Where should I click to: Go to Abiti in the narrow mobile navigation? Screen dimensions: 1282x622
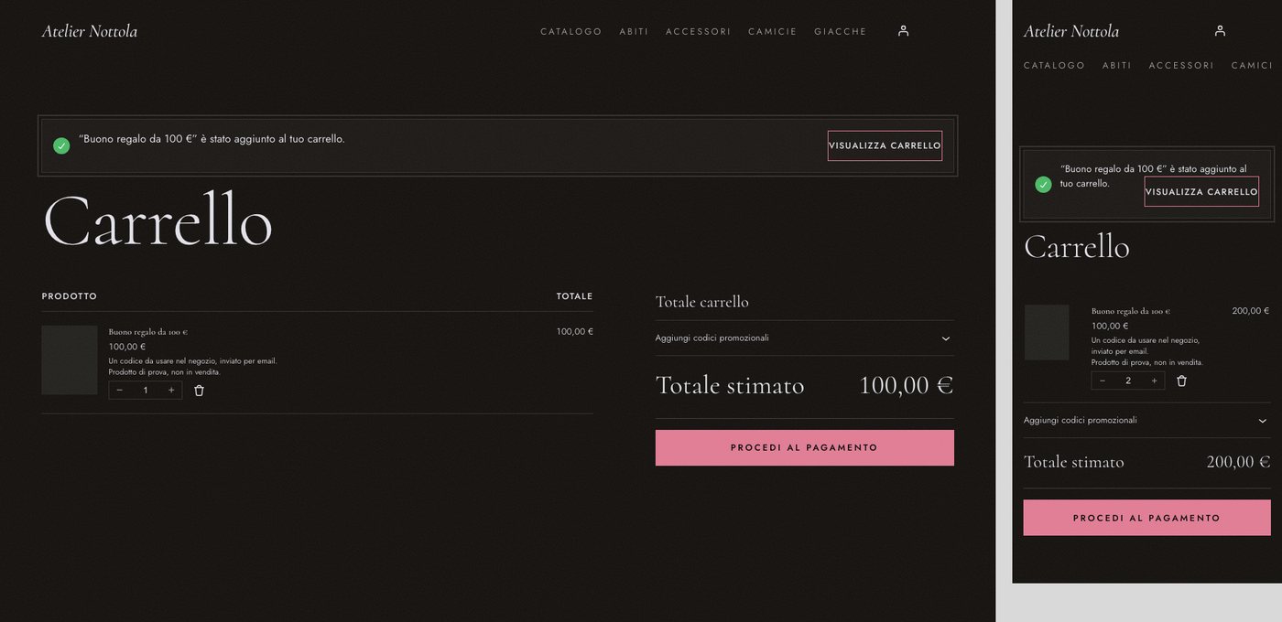pos(1117,66)
